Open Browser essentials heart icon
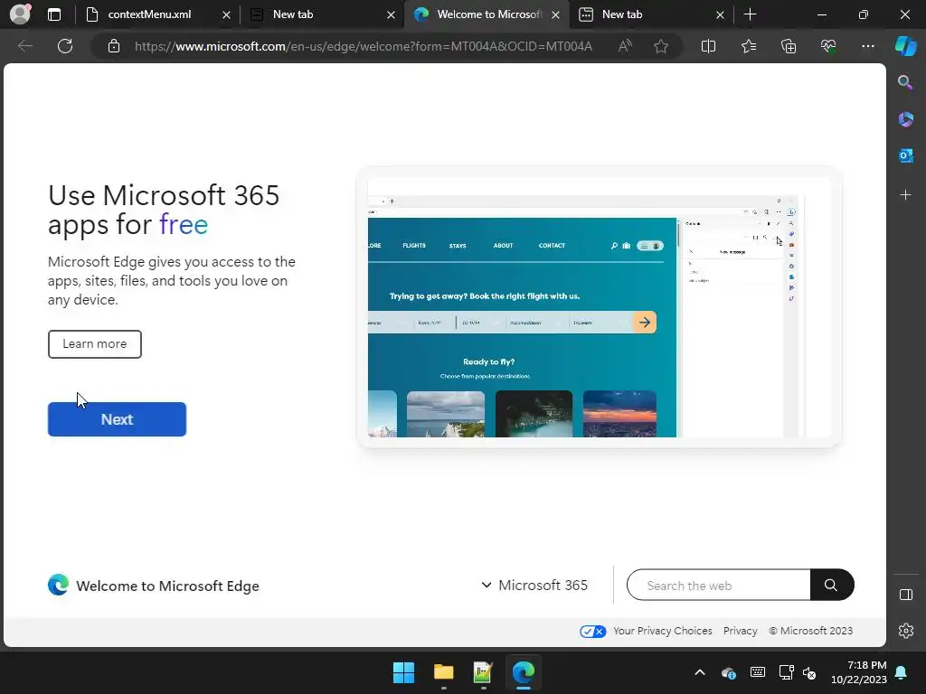Image resolution: width=926 pixels, height=694 pixels. 828,46
